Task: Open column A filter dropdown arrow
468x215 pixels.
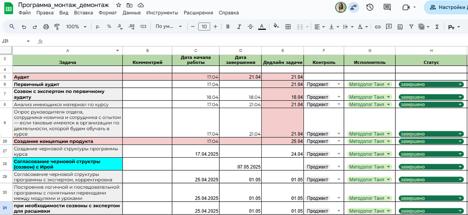Action: (x=118, y=51)
